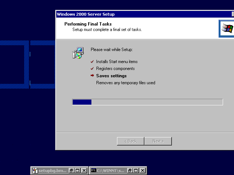
Task: Maximize the minimized C:\WINNT command window
Action: click(x=136, y=170)
